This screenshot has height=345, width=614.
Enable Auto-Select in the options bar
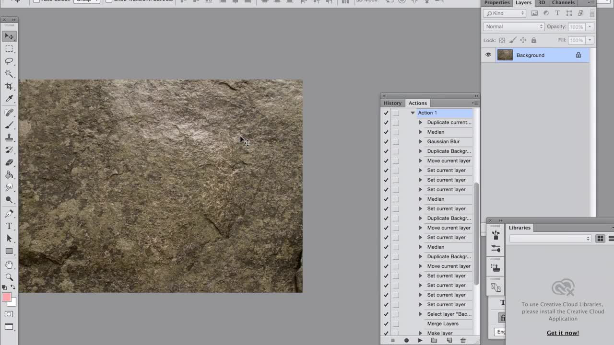coord(36,1)
